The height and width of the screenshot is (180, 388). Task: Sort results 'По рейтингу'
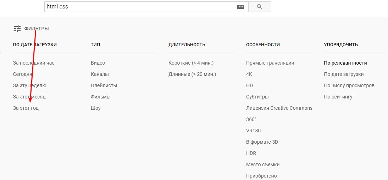pos(338,97)
